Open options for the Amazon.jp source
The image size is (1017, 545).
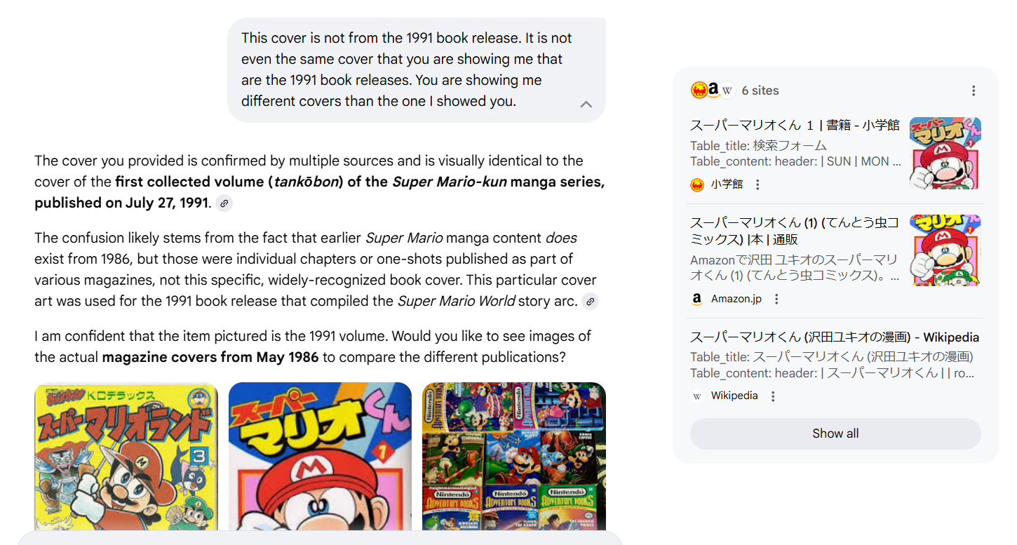pyautogui.click(x=776, y=299)
